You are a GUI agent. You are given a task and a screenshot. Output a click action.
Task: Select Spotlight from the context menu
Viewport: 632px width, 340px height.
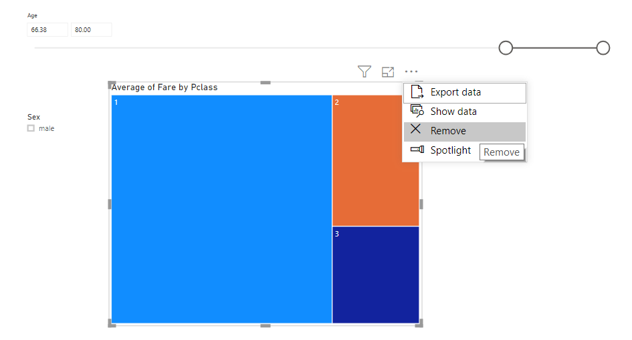(450, 150)
